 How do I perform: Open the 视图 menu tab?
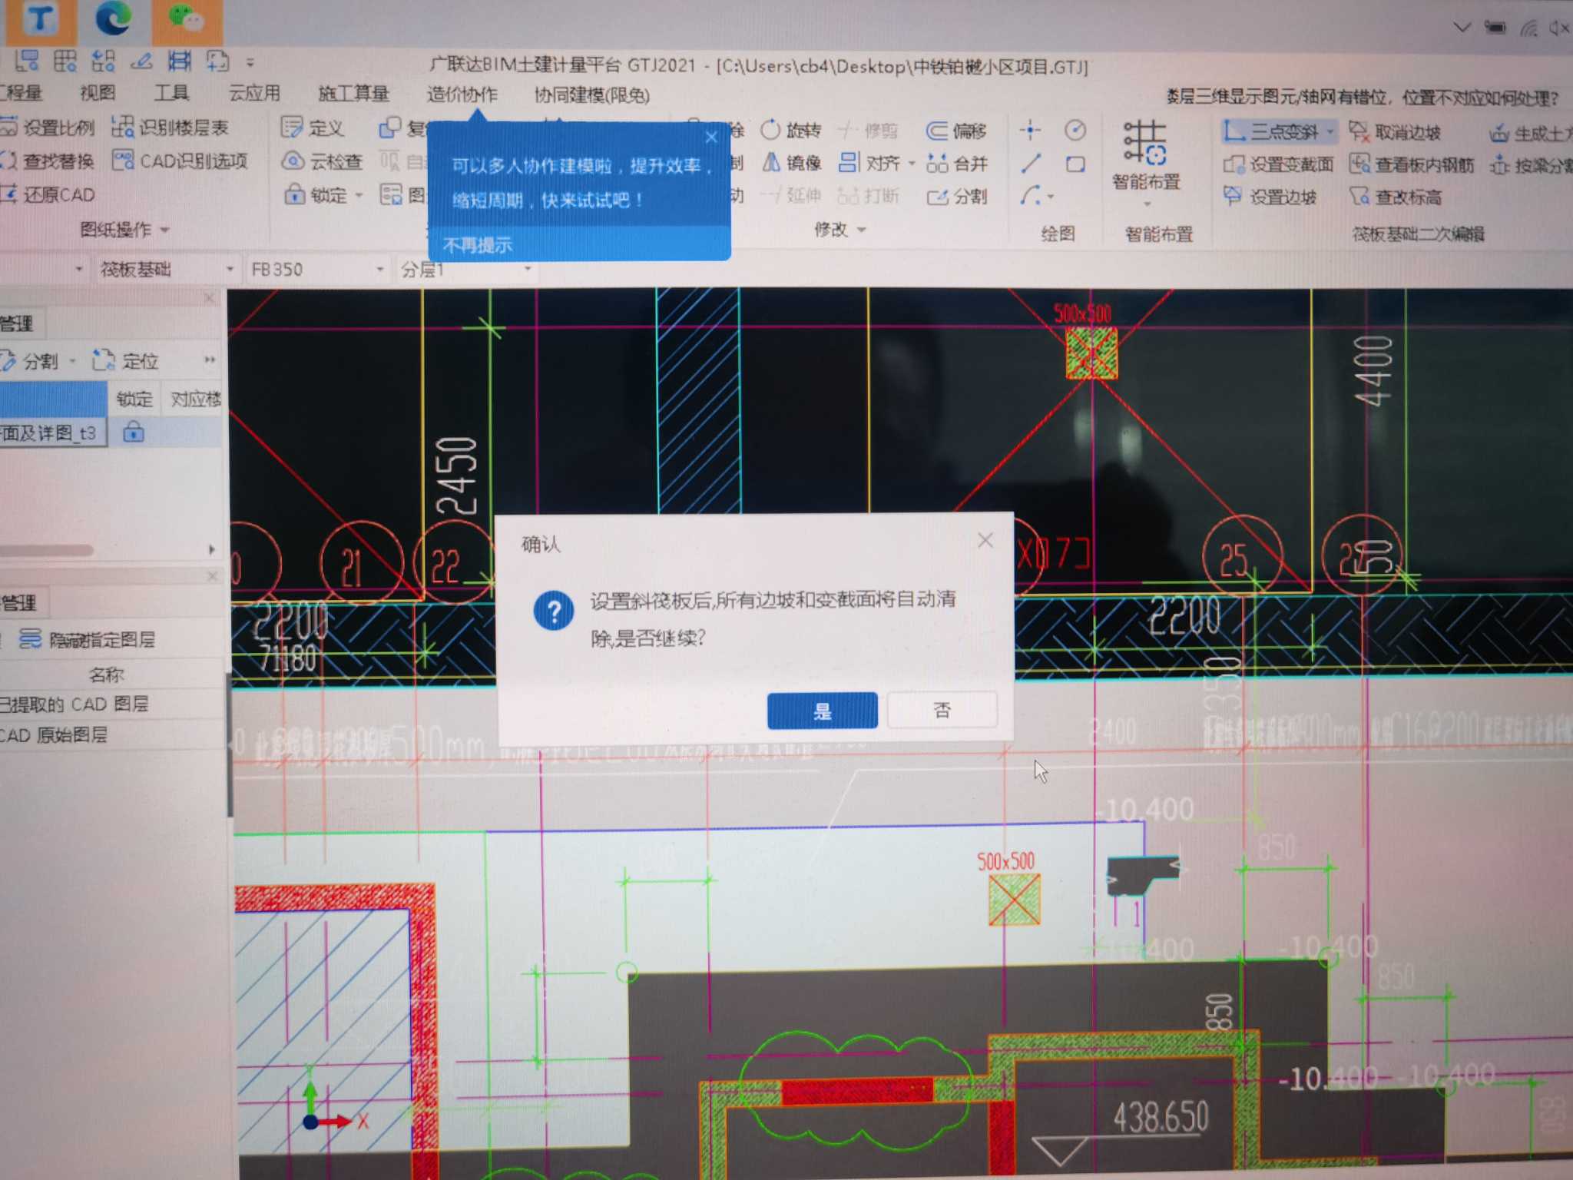pos(98,93)
